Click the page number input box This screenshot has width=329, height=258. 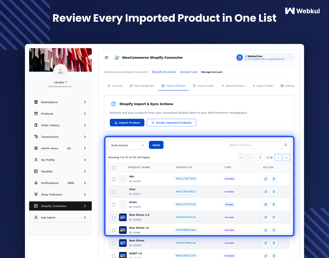coord(260,157)
